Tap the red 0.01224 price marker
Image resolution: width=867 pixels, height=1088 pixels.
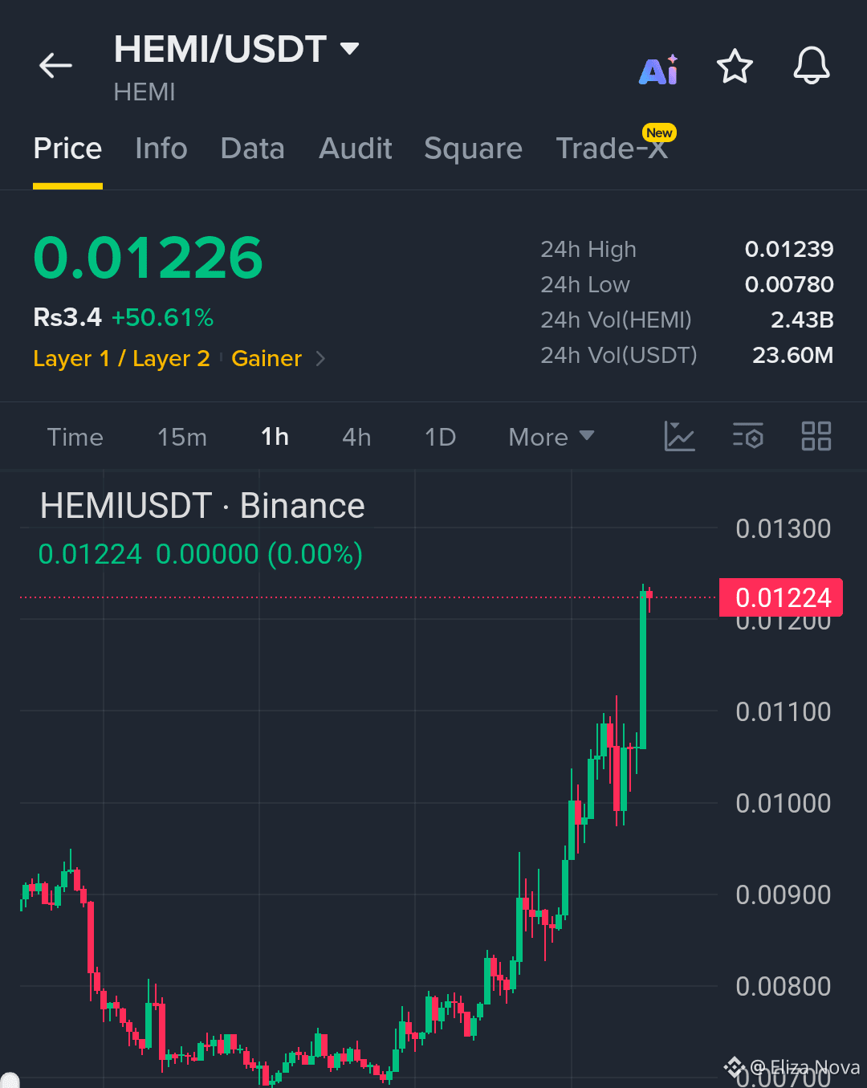[x=781, y=597]
